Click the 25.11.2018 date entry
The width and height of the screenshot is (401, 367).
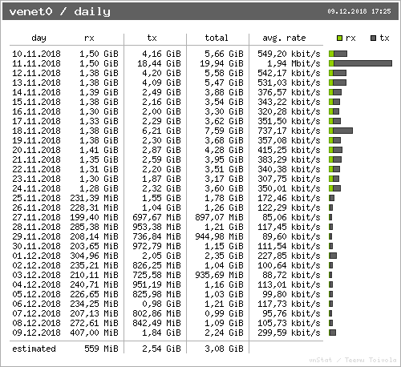(37, 198)
